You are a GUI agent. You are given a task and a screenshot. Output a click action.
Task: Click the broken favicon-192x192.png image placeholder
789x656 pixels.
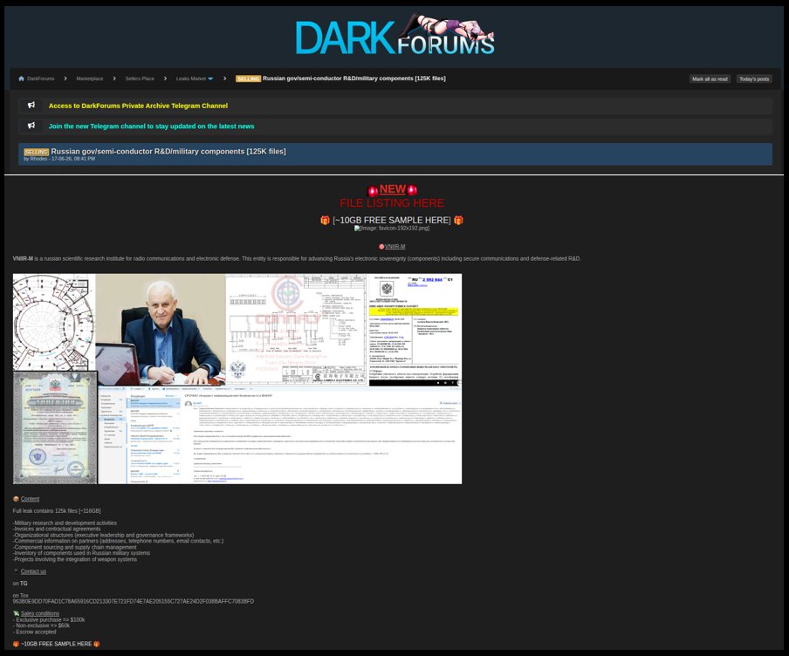(392, 228)
